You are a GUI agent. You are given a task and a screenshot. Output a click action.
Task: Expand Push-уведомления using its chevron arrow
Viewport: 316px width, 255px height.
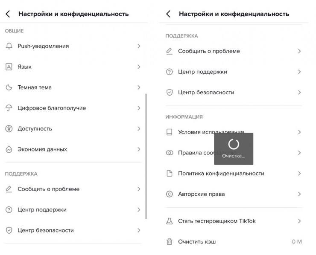click(139, 46)
